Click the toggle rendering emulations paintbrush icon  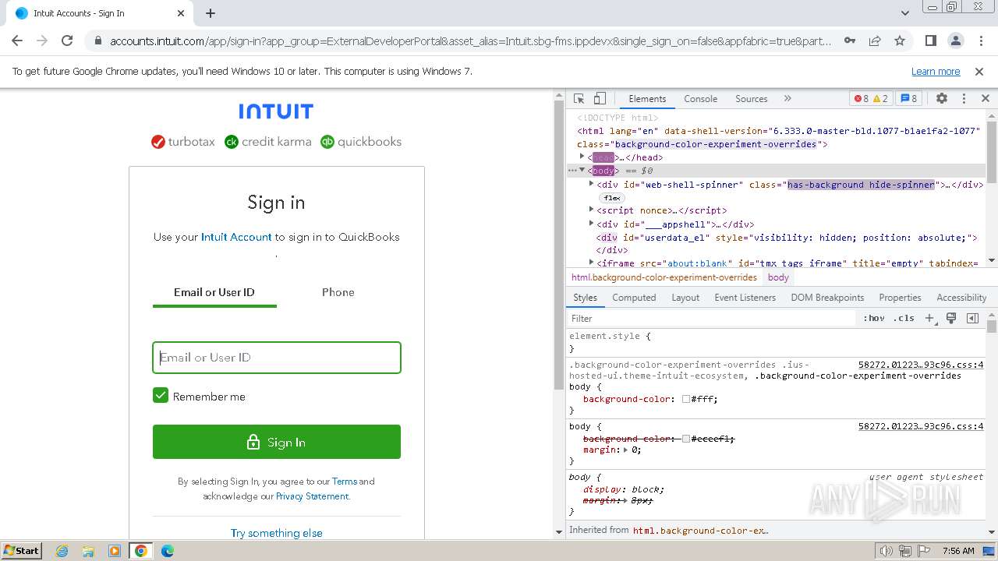pyautogui.click(x=951, y=318)
